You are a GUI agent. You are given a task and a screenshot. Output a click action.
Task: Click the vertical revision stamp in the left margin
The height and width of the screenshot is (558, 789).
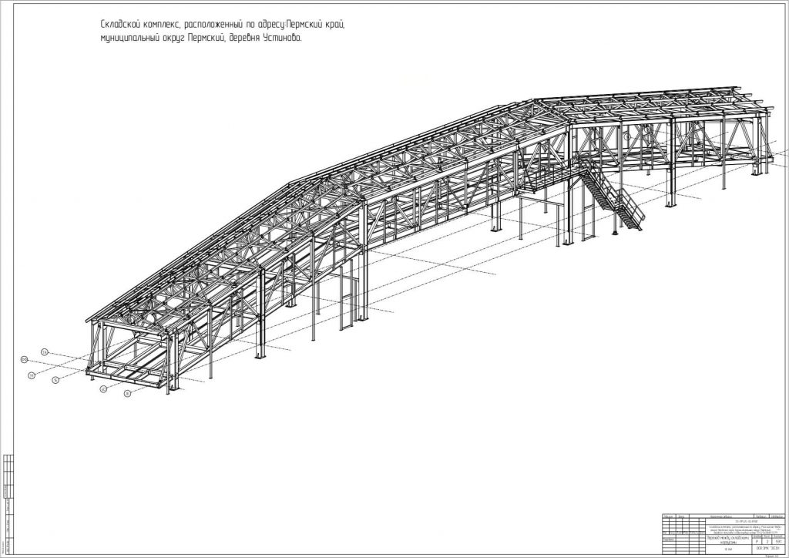[8, 503]
